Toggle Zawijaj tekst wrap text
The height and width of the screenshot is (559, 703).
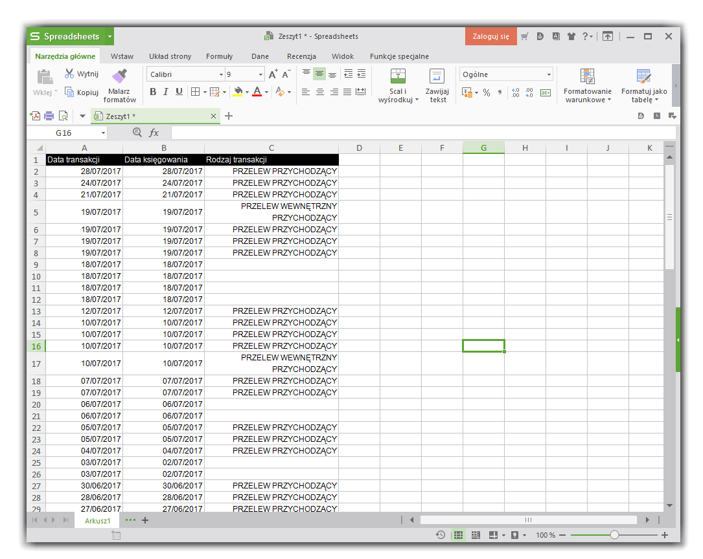(x=437, y=86)
